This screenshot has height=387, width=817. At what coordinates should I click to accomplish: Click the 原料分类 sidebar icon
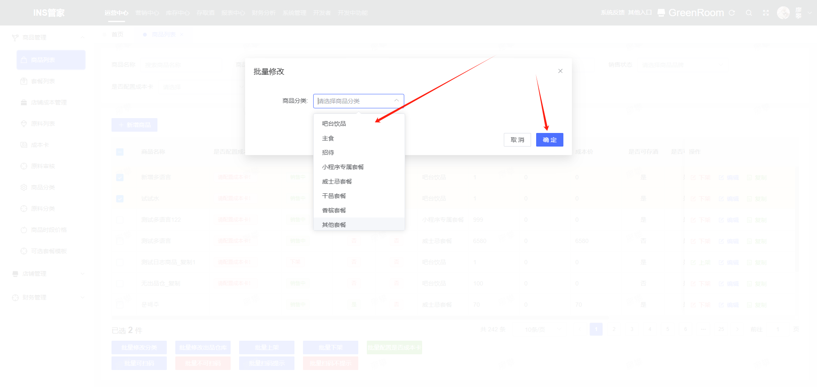[24, 209]
